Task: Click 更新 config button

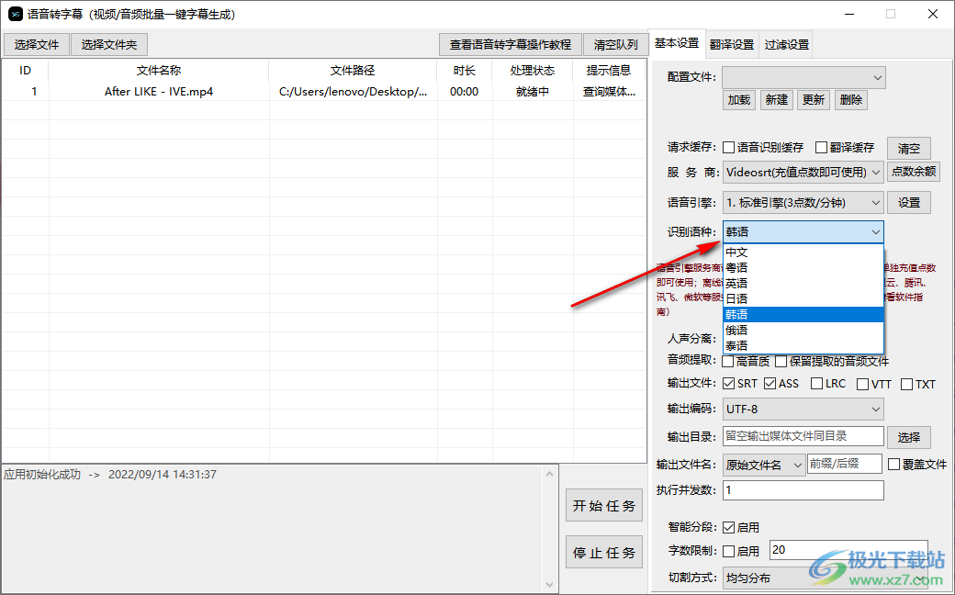Action: point(813,100)
